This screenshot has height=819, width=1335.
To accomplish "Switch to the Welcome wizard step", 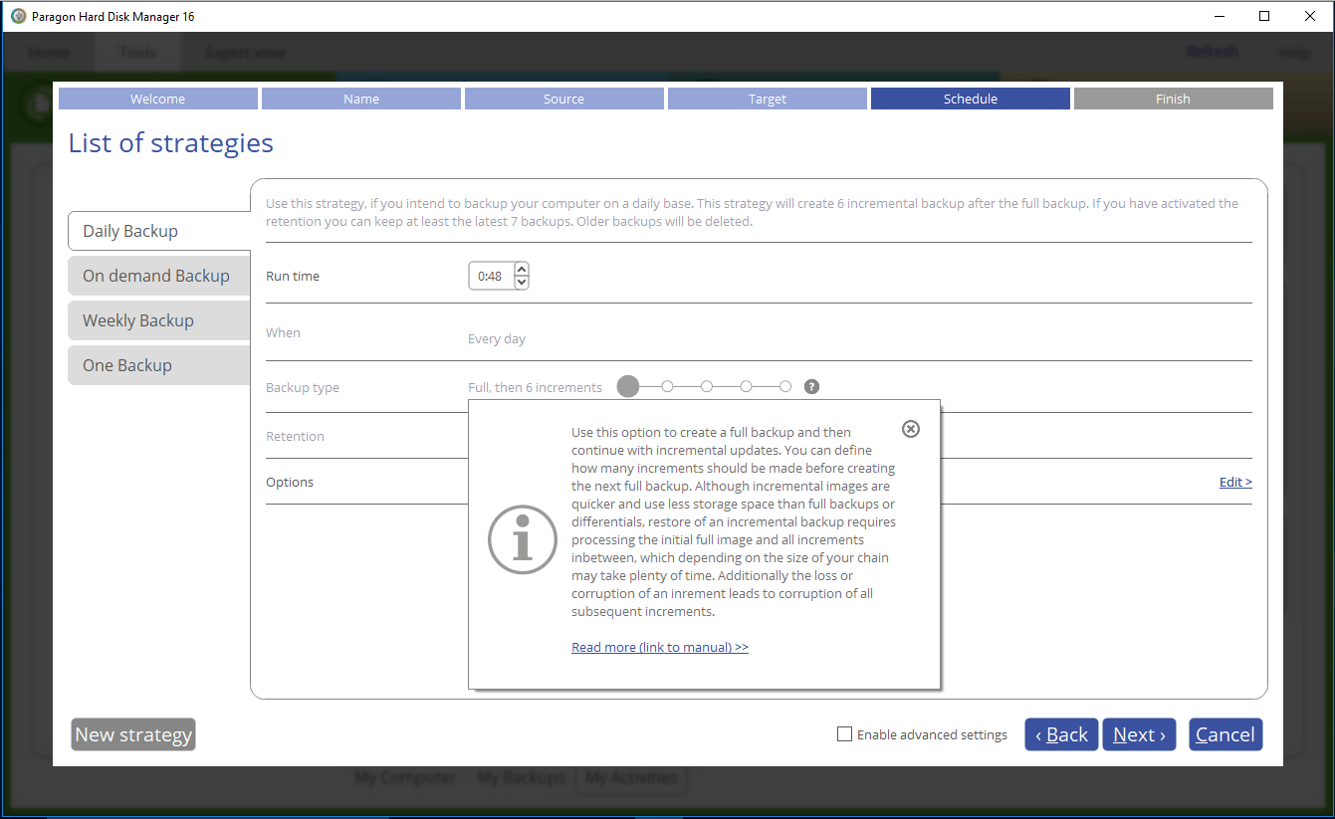I will (x=157, y=98).
